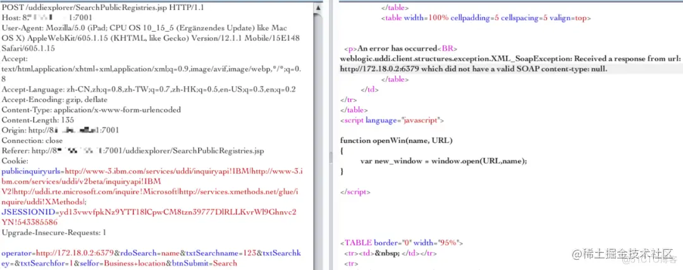This screenshot has width=683, height=270.
Task: Click the request pane scroll-up arrow
Action: tap(318, 8)
